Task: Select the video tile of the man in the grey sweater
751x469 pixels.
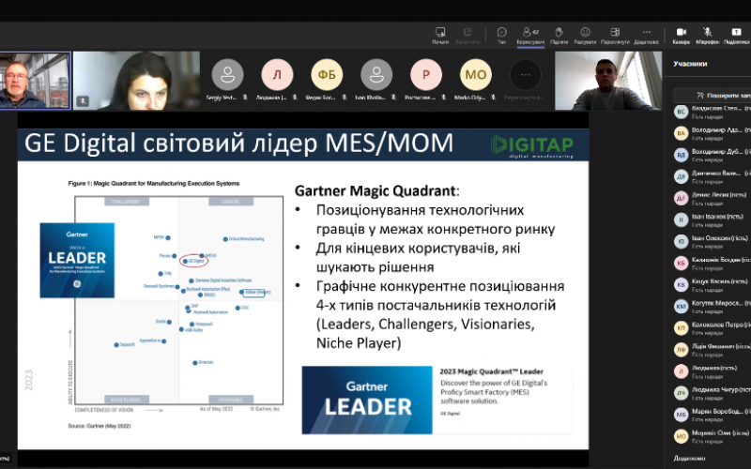Action: (x=608, y=81)
